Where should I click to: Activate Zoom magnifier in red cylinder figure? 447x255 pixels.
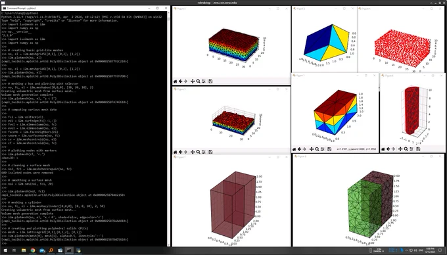point(406,149)
